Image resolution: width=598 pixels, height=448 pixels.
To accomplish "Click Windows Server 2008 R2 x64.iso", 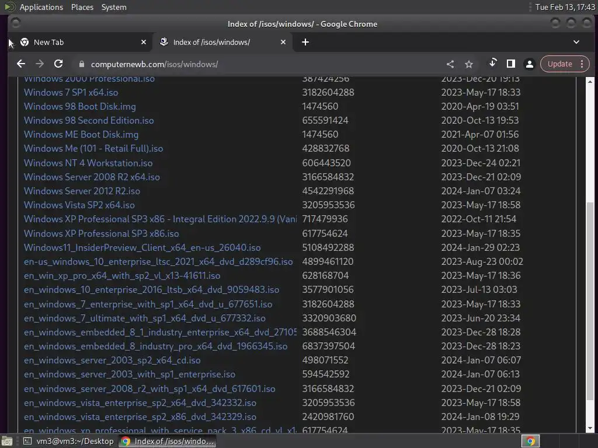I will click(92, 177).
